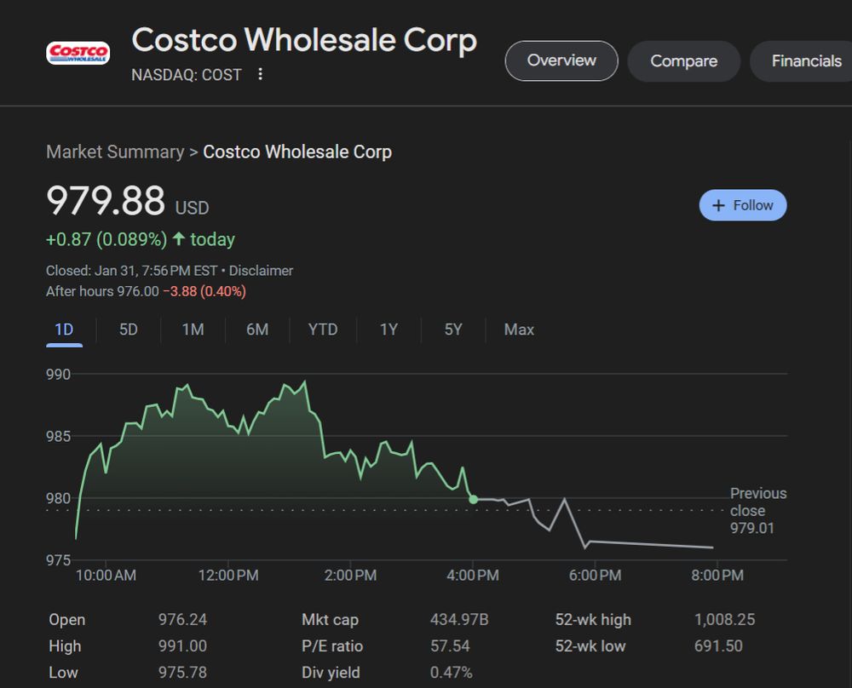Switch chart to YTD range
The height and width of the screenshot is (688, 852).
point(323,330)
